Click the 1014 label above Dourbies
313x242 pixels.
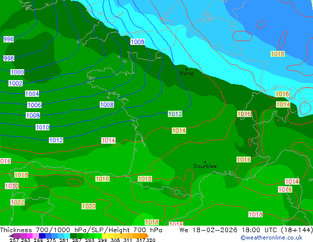[179, 130]
